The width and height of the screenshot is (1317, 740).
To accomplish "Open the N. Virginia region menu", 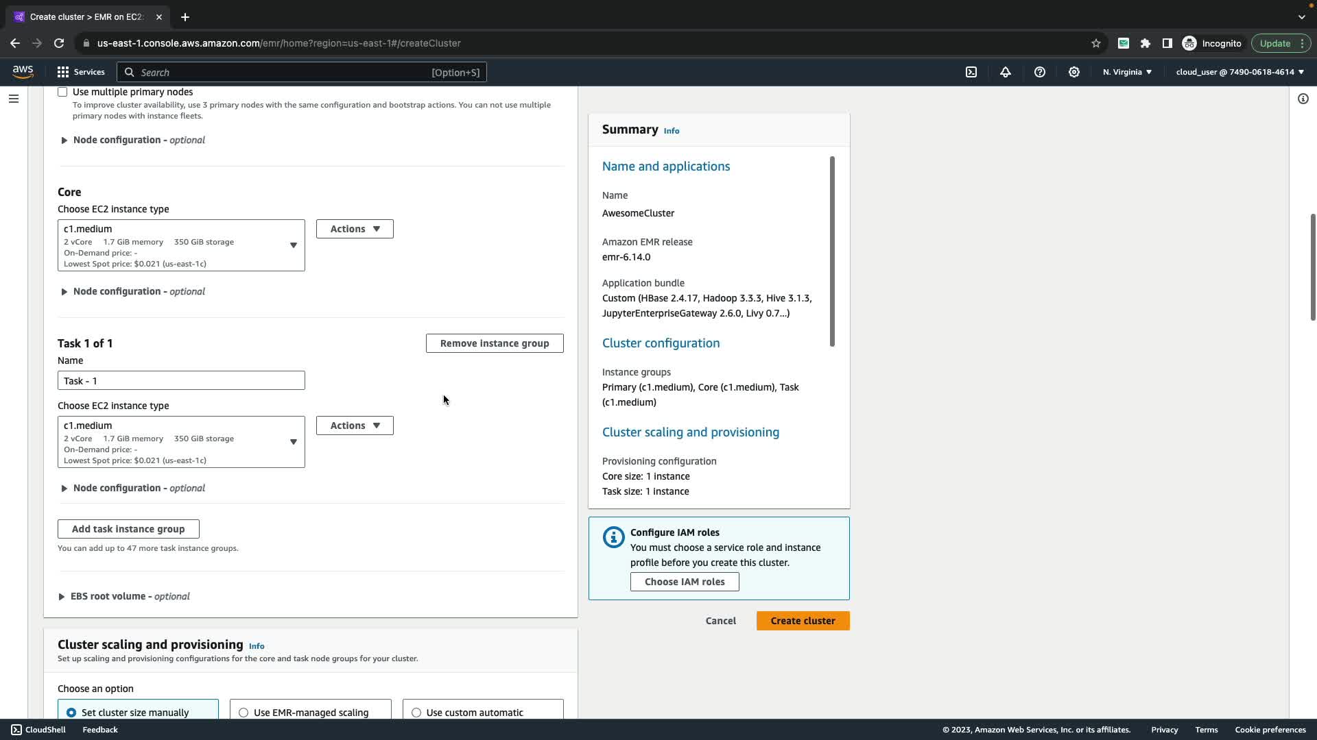I will 1127,72.
